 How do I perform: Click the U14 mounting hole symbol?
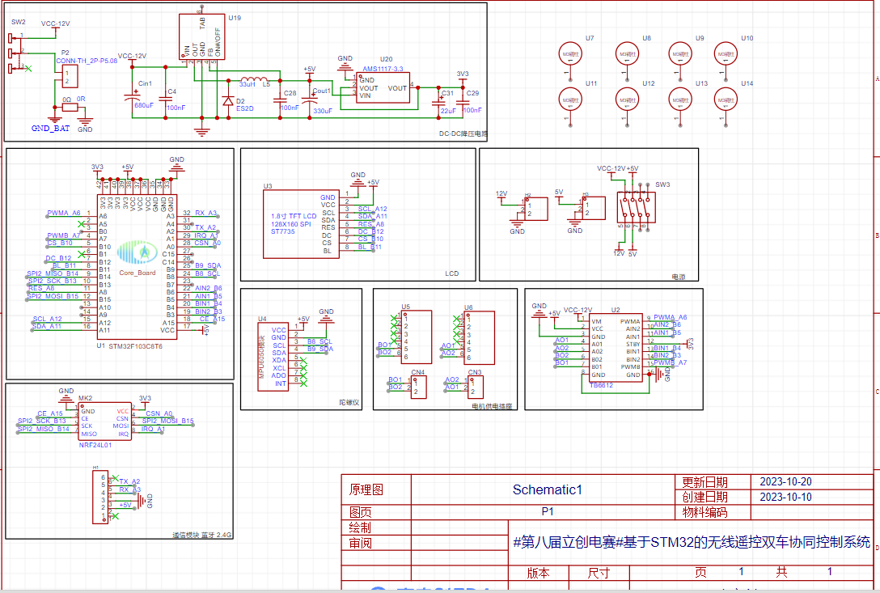725,100
